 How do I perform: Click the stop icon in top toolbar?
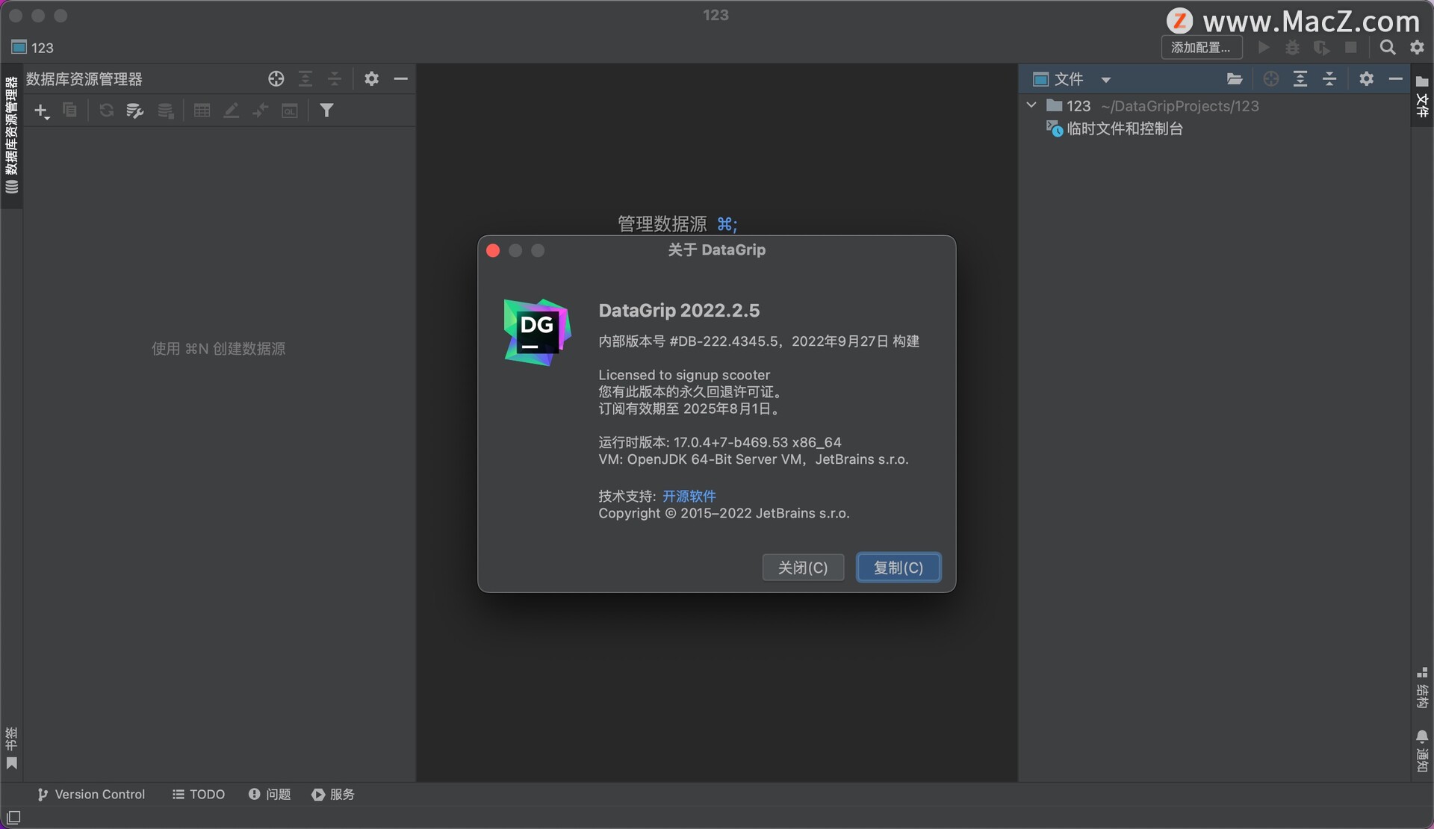tap(1351, 47)
